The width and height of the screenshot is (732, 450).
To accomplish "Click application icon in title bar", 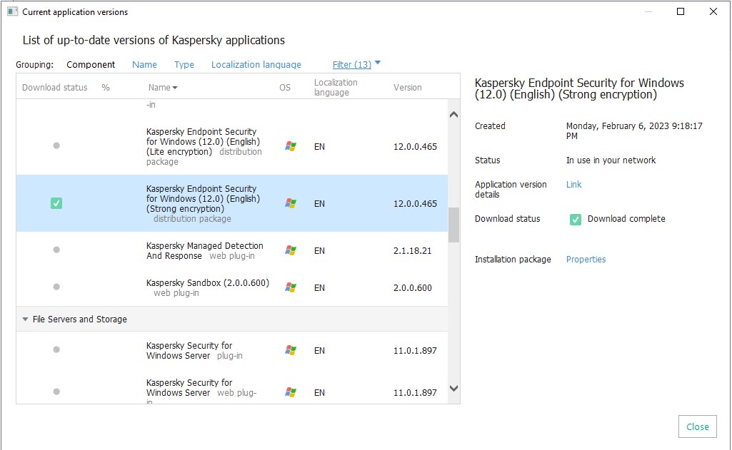I will [x=12, y=12].
